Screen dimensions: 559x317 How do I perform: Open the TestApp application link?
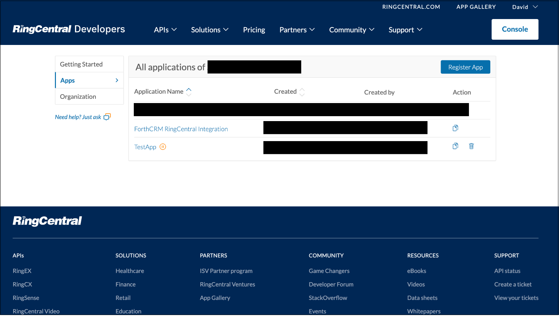click(145, 147)
